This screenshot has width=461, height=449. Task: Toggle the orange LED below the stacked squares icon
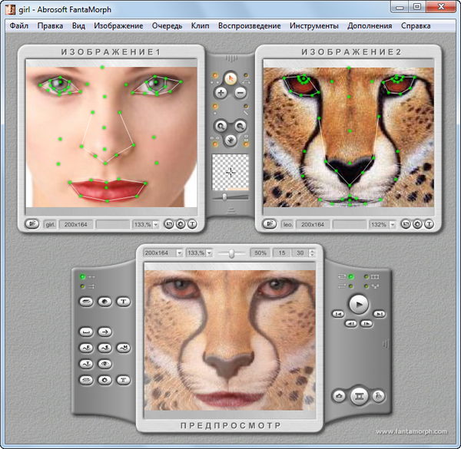[246, 144]
